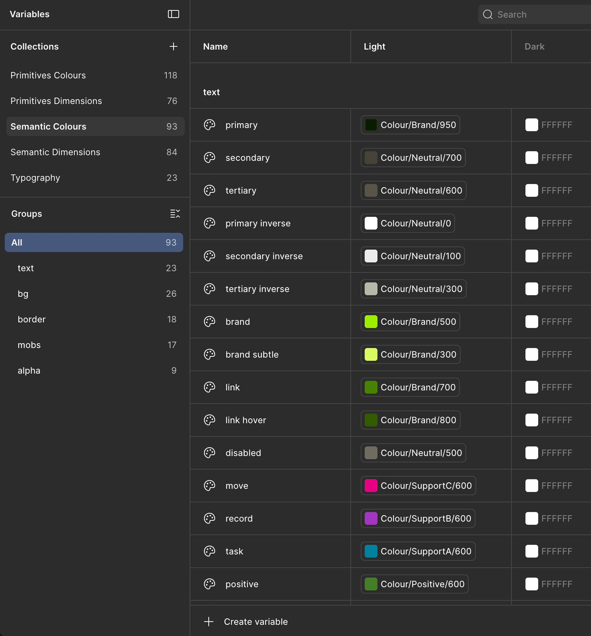Click palette icon beside primary inverse

210,223
